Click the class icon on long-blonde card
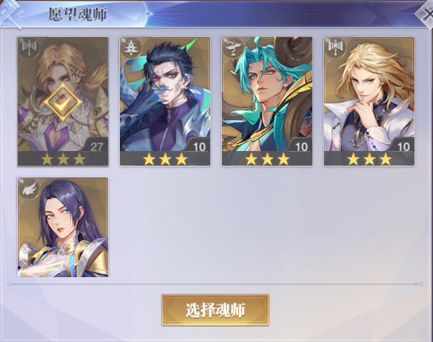Image resolution: width=433 pixels, height=342 pixels. (335, 48)
